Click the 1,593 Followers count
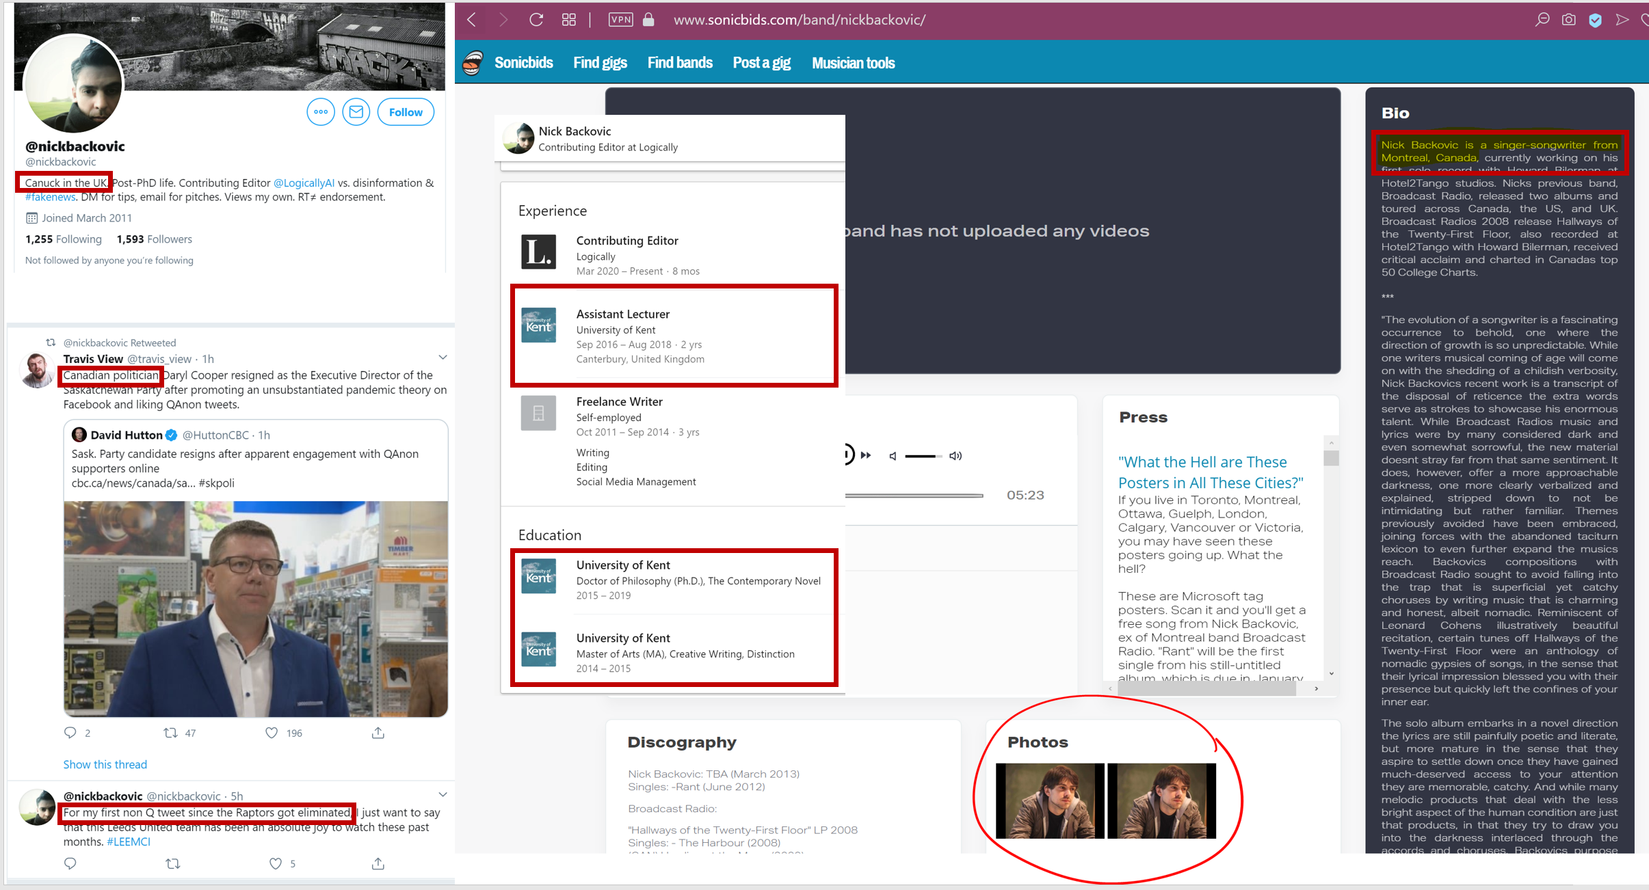The height and width of the screenshot is (890, 1649). 155,239
